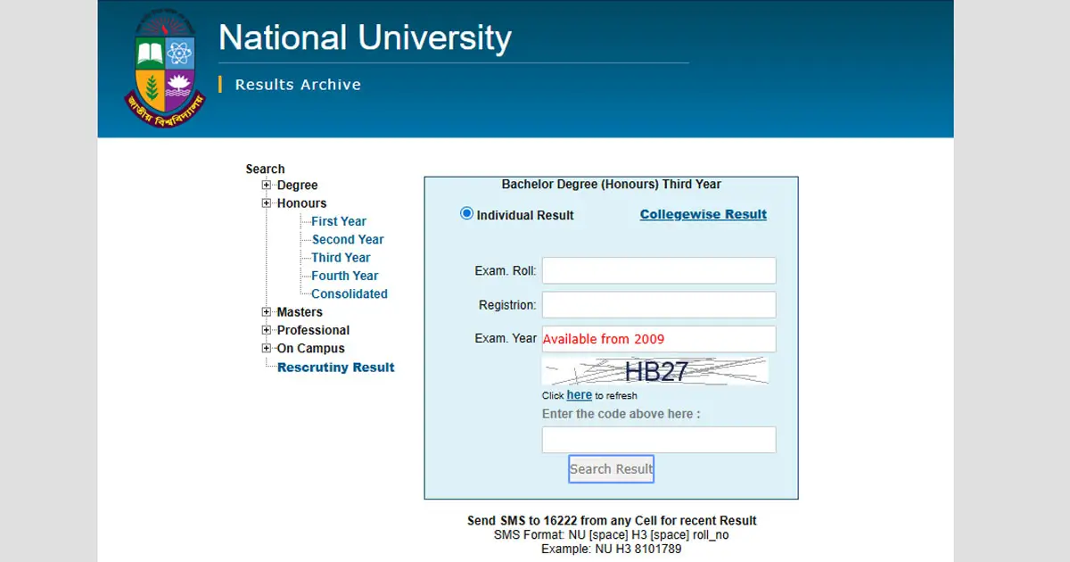Open the Rescrutiny Result link
1070x562 pixels.
[x=336, y=368]
